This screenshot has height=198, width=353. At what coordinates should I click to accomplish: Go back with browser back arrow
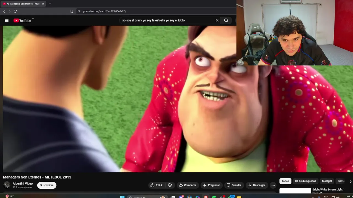(4, 11)
